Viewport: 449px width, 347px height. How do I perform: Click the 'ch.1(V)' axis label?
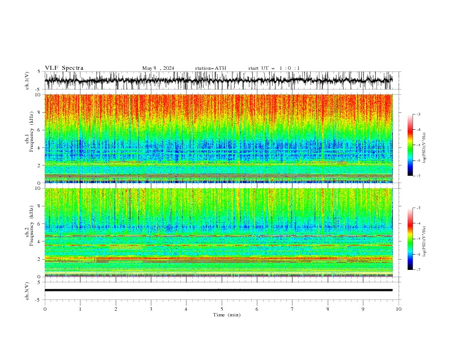[27, 81]
